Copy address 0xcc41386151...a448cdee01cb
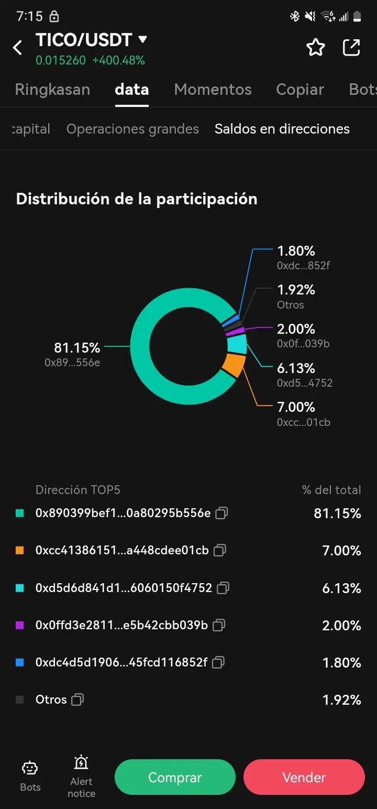The width and height of the screenshot is (377, 809). [220, 550]
